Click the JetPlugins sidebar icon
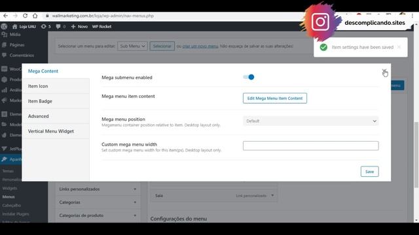Image resolution: width=419 pixels, height=235 pixels. coord(5,149)
